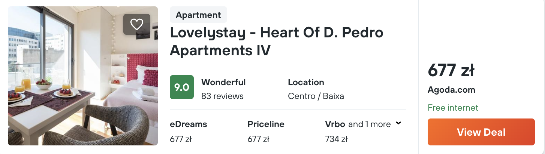Image resolution: width=545 pixels, height=154 pixels.
Task: Click the 677 zł price under eDreams
Action: coord(181,139)
